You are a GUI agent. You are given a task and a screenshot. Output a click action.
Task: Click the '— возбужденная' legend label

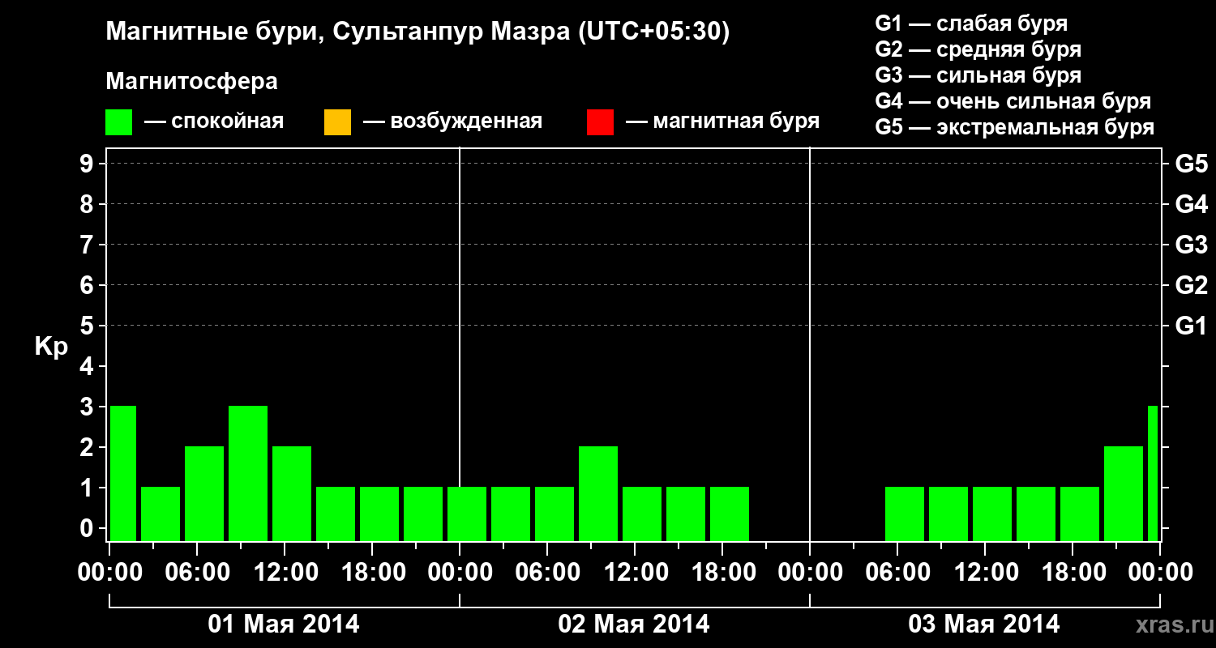tap(452, 122)
